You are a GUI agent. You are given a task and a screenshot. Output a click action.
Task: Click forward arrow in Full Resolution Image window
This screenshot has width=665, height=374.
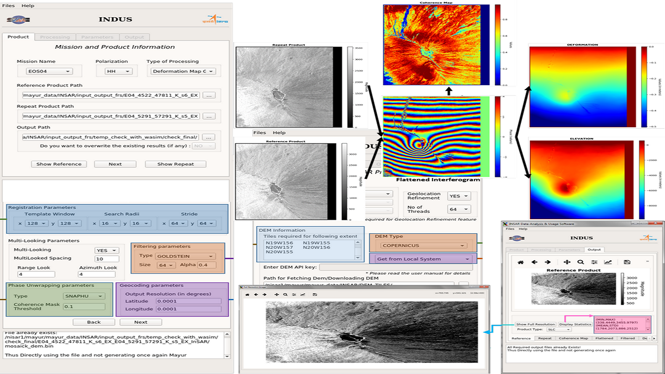[x=264, y=295]
